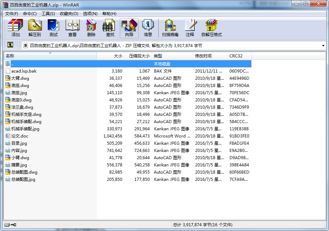Image resolution: width=329 pixels, height=231 pixels.
Task: Select the 底座0.dwg file name
Action: (21, 100)
